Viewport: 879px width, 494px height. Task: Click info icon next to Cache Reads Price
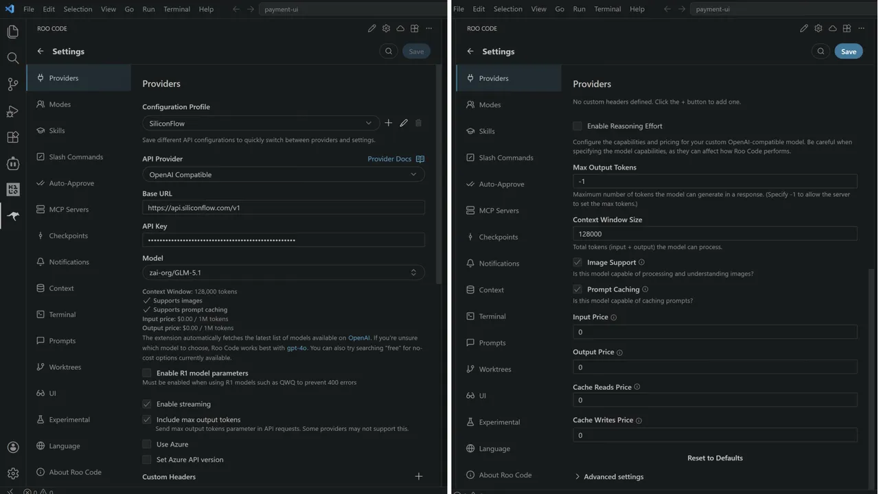point(637,387)
